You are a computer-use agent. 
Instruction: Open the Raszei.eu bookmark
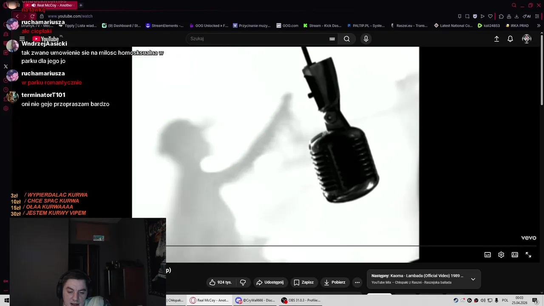(x=409, y=25)
